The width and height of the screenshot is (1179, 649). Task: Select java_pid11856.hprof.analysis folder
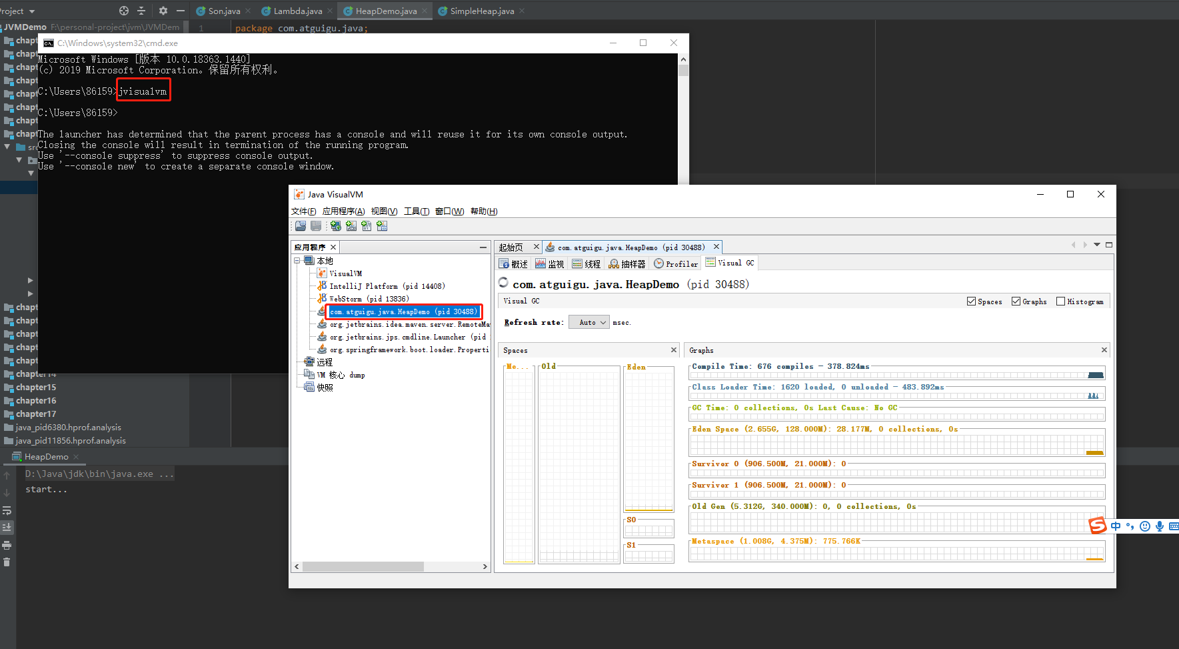click(65, 441)
